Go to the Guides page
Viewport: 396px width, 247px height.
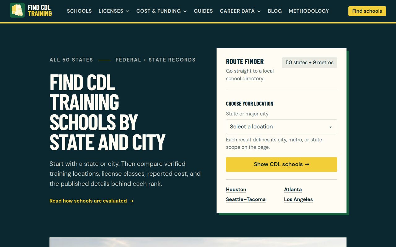pyautogui.click(x=203, y=11)
